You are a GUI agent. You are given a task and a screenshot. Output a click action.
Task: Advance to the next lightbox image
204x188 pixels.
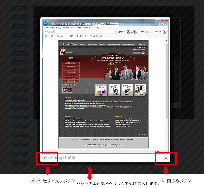(x=51, y=158)
